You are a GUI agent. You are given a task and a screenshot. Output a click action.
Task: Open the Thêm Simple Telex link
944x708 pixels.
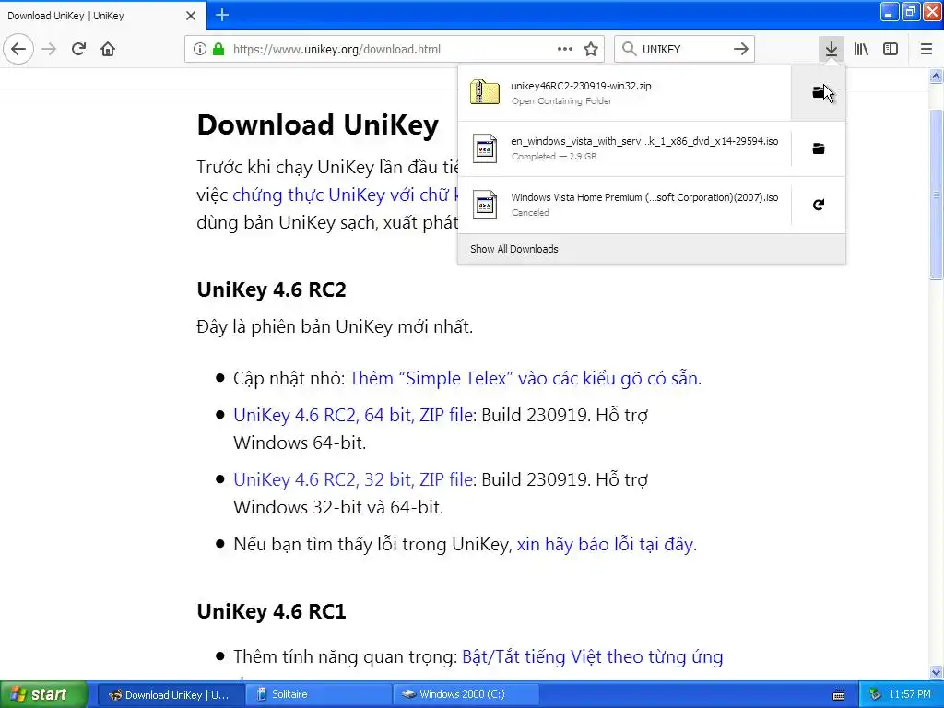click(524, 378)
